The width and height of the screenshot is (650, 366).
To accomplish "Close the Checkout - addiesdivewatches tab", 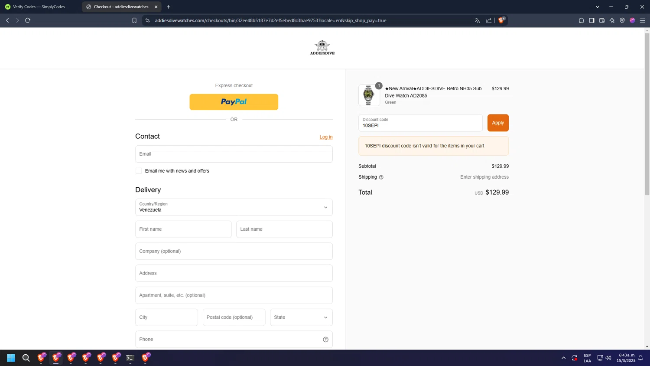I will click(x=156, y=7).
